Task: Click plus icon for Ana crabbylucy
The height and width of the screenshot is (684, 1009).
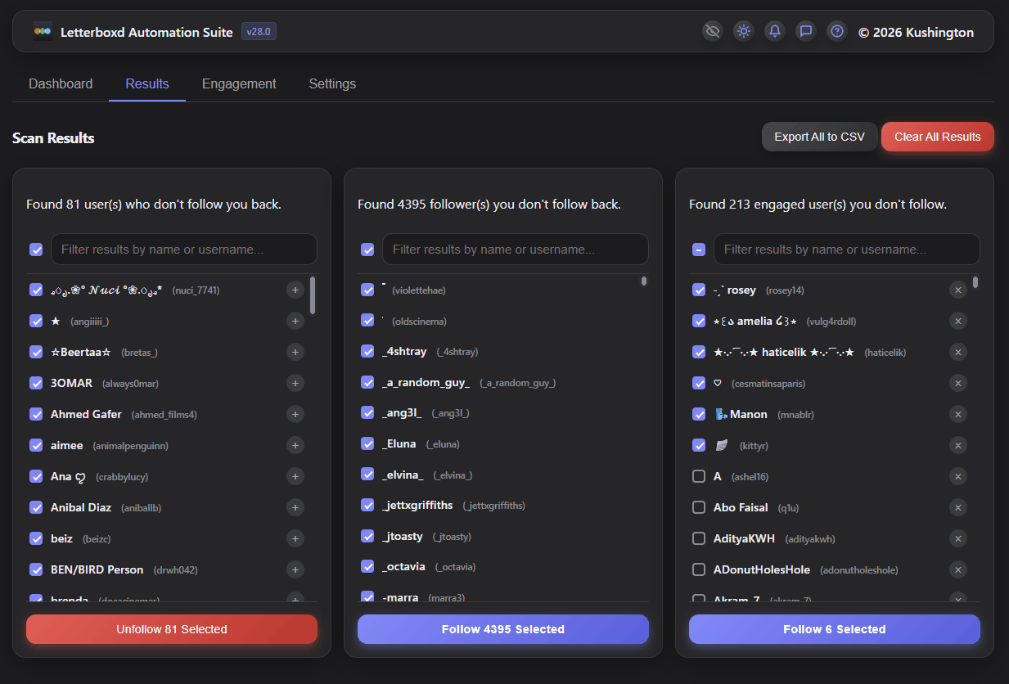Action: pyautogui.click(x=295, y=476)
